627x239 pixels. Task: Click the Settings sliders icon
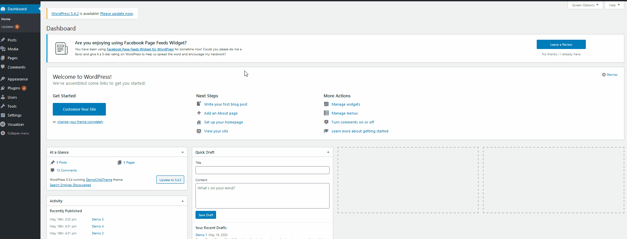click(3, 115)
